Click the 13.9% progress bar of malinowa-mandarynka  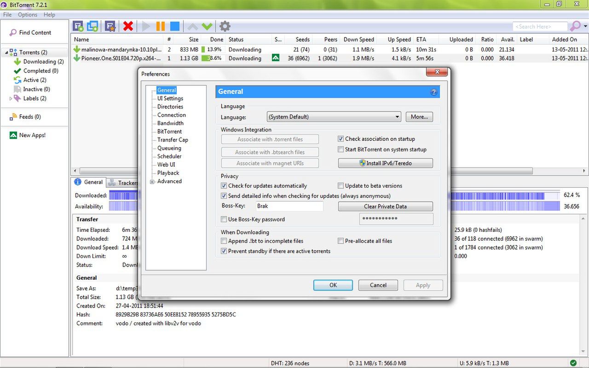tap(212, 49)
